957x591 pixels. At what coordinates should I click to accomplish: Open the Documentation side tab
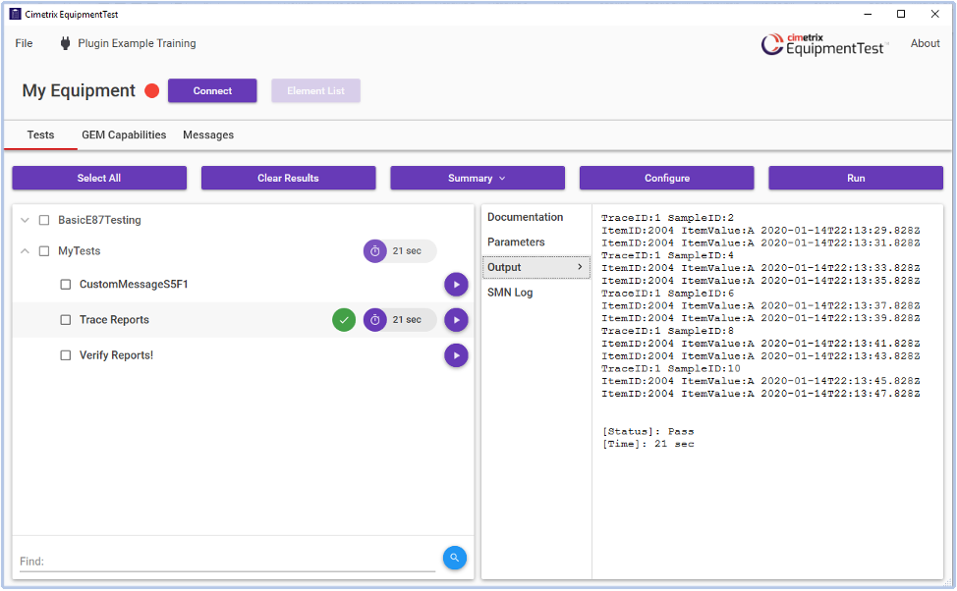525,217
